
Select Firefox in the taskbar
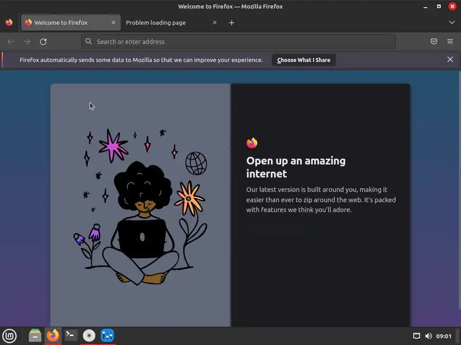pyautogui.click(x=53, y=336)
